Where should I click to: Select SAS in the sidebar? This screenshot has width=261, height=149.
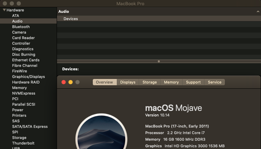tap(16, 121)
